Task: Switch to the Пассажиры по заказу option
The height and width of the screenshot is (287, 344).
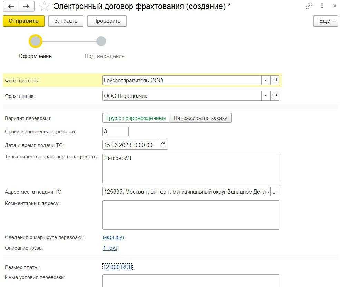Action: (x=200, y=118)
